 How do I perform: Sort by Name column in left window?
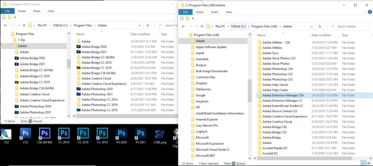click(80, 34)
